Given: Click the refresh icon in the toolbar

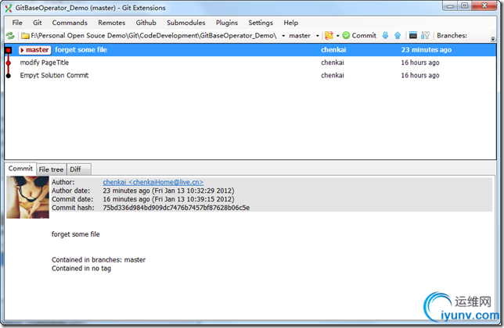Looking at the screenshot, I should pos(10,36).
